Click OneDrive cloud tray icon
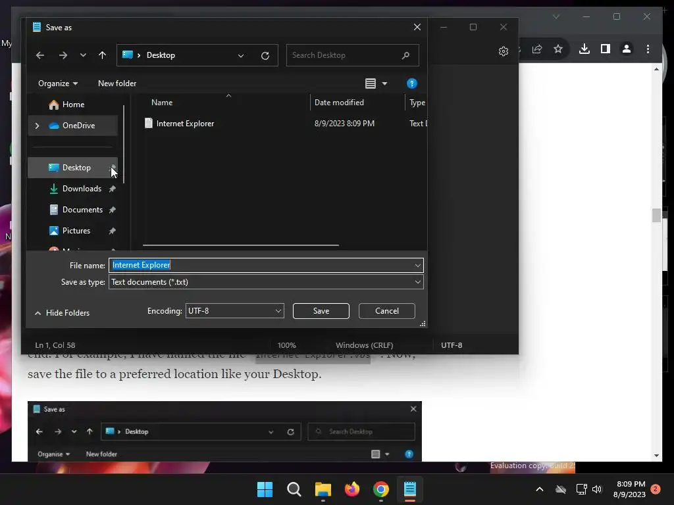Screen dimensions: 674x505 pyautogui.click(x=561, y=489)
